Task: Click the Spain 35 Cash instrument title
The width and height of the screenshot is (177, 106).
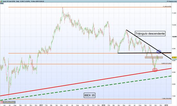Action: click(x=9, y=1)
